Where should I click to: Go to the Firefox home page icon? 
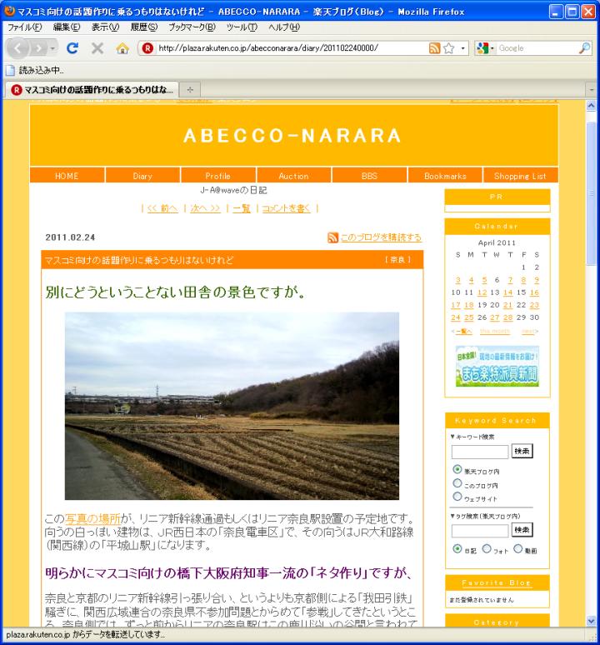click(122, 48)
